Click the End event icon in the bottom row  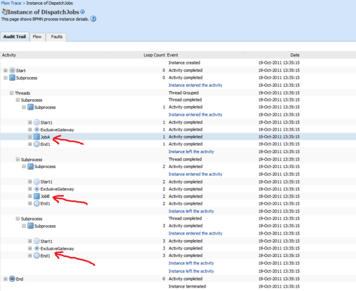point(12,279)
